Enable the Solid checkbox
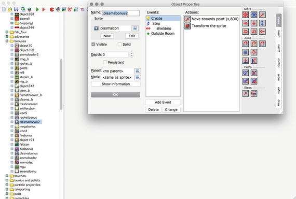Viewport: 296px width, 199px height. [119, 44]
